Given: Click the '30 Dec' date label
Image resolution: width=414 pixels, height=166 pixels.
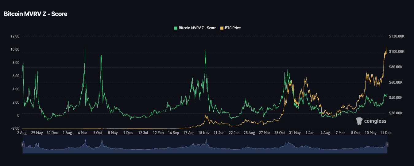Looking at the screenshot, I should [52, 133].
